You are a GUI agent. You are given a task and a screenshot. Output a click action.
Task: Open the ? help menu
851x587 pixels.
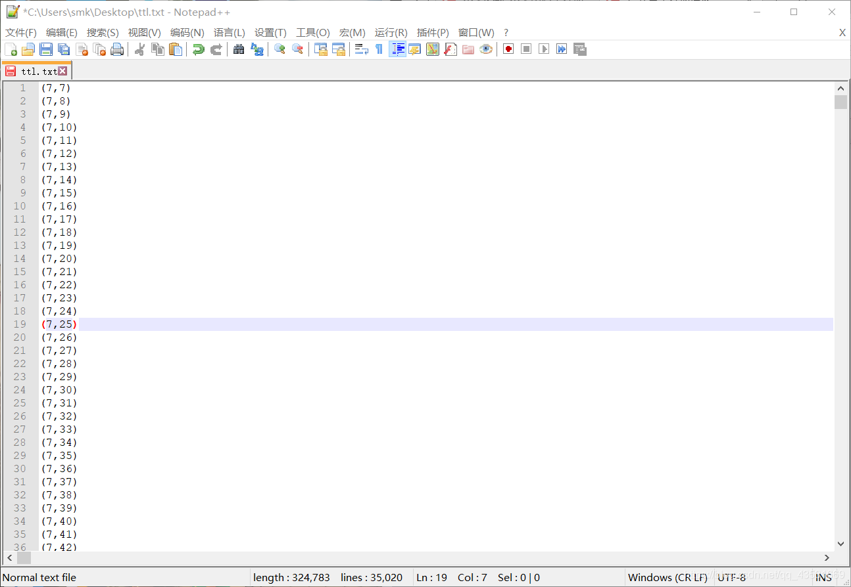(506, 33)
